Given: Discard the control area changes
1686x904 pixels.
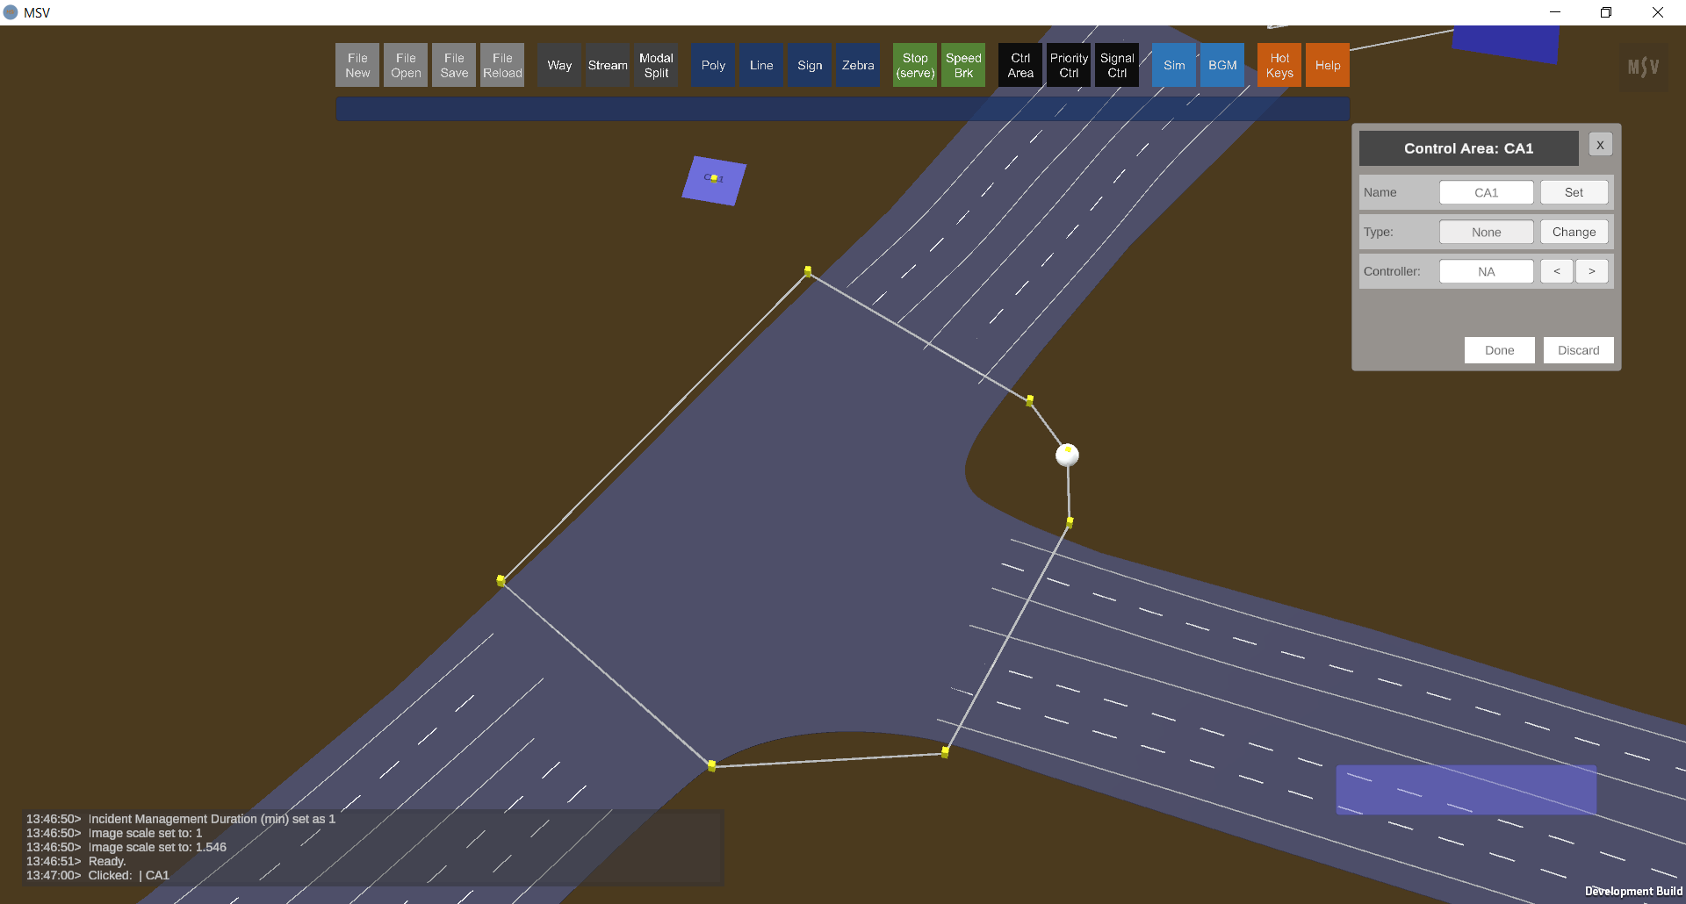Looking at the screenshot, I should 1578,350.
